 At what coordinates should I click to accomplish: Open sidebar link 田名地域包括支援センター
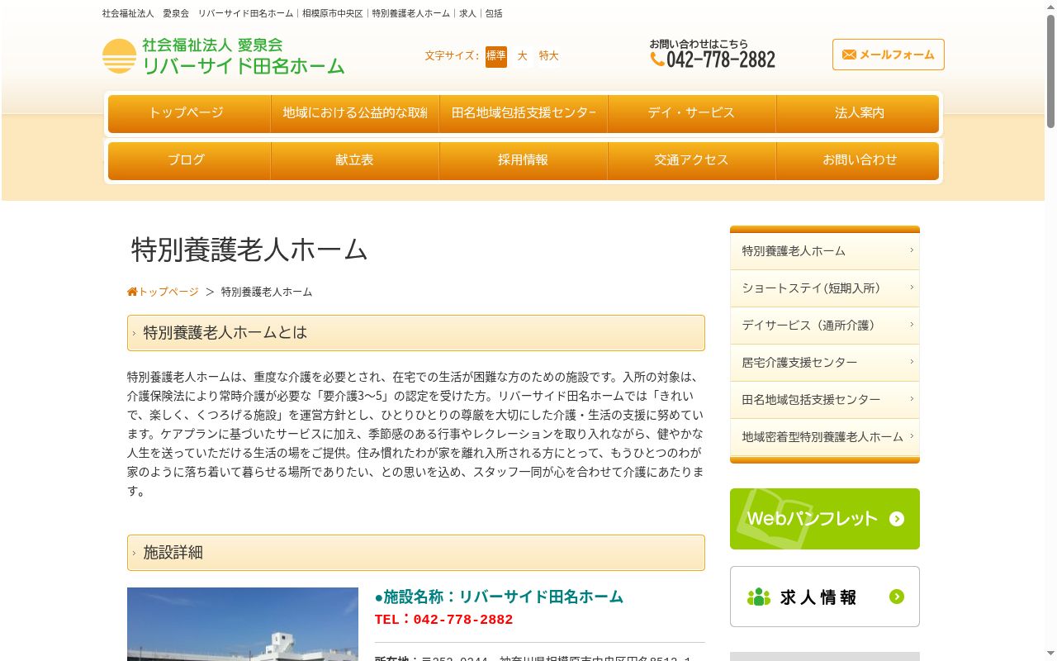pos(825,400)
